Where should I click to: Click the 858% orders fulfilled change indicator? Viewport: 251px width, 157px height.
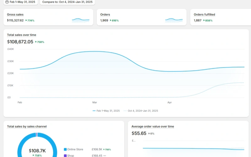pyautogui.click(x=208, y=20)
